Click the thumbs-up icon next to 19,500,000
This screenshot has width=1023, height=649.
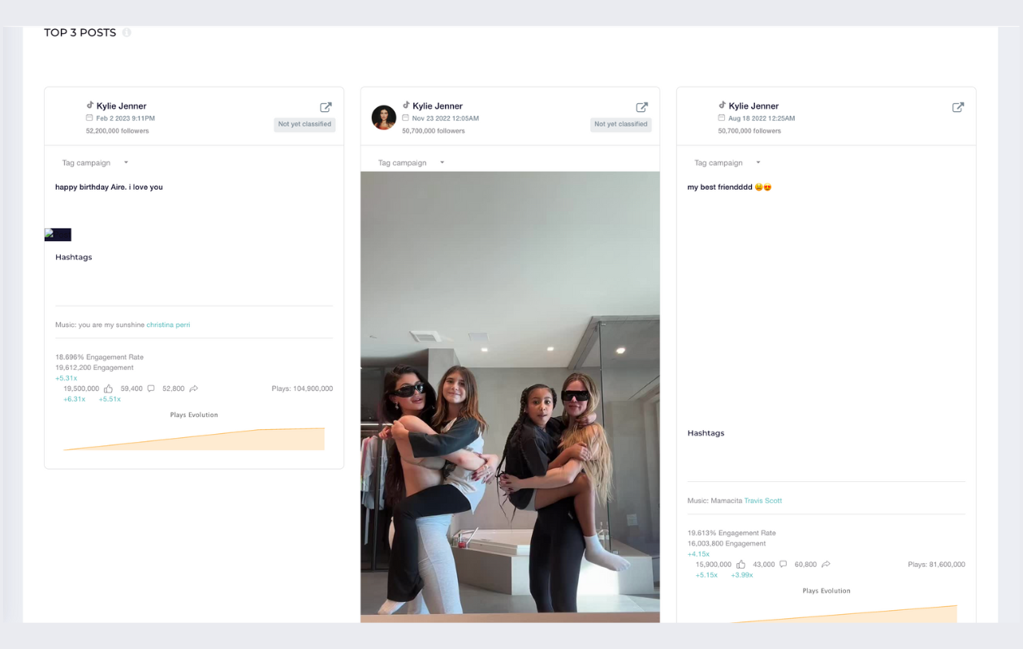click(x=108, y=389)
